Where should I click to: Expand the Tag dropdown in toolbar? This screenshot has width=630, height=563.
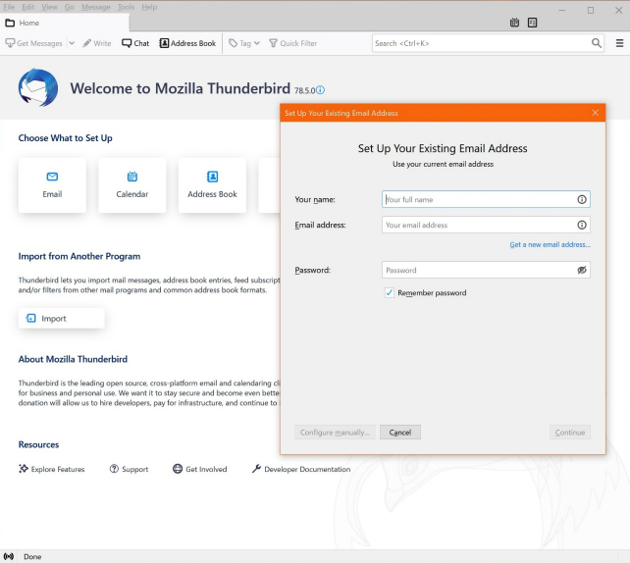click(244, 43)
